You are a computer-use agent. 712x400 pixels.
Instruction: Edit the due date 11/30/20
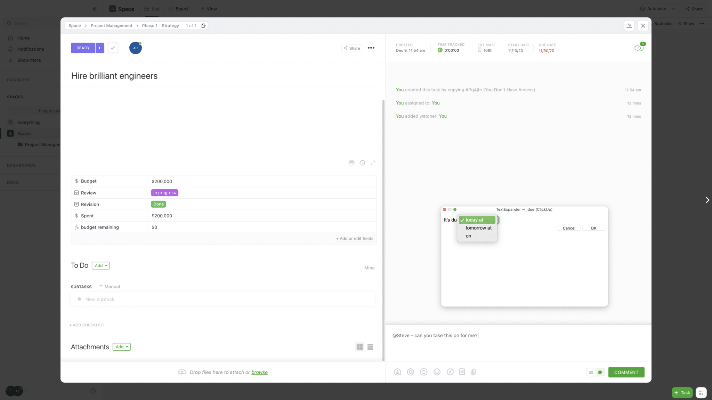[x=547, y=51]
